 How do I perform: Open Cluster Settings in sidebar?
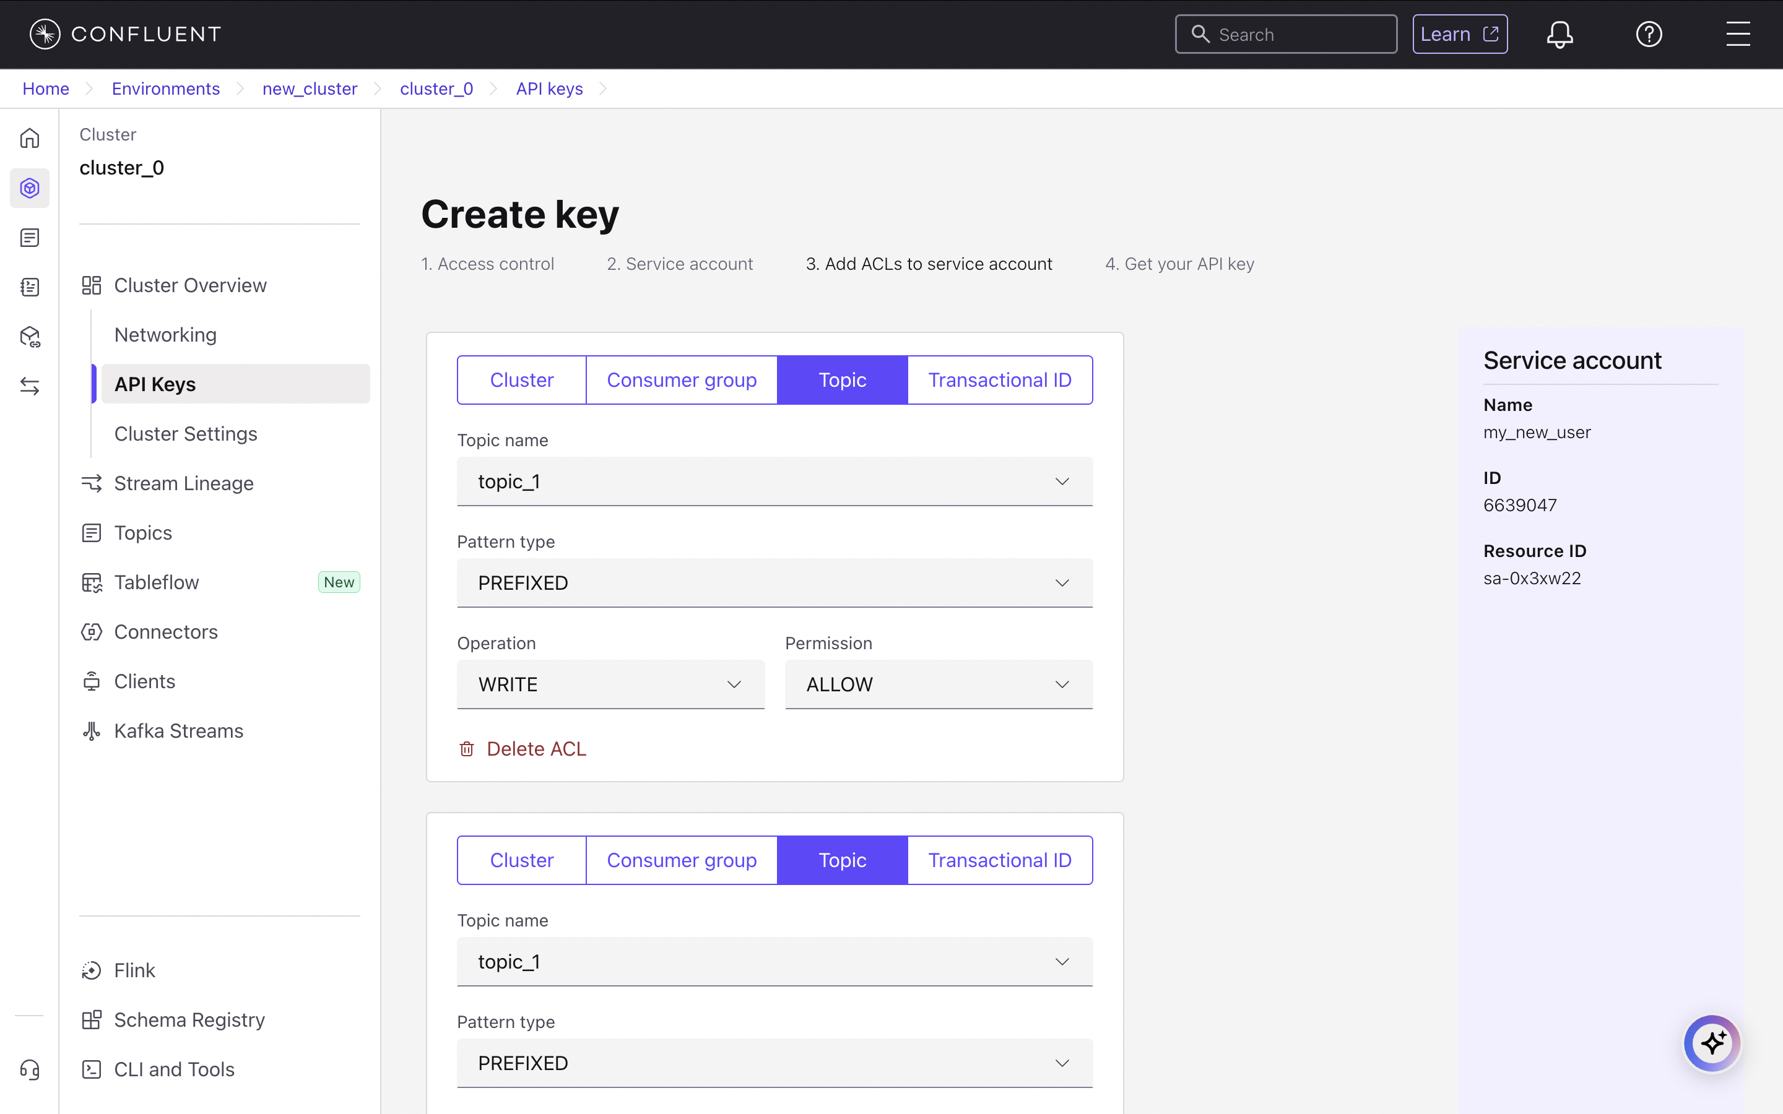pos(185,434)
